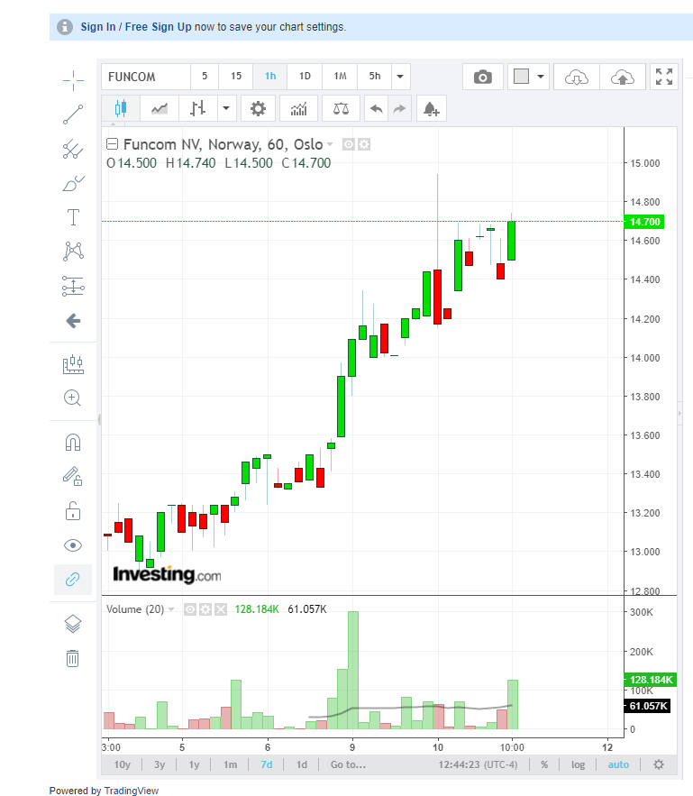Select the zoom in tool
693x796 pixels.
(73, 398)
